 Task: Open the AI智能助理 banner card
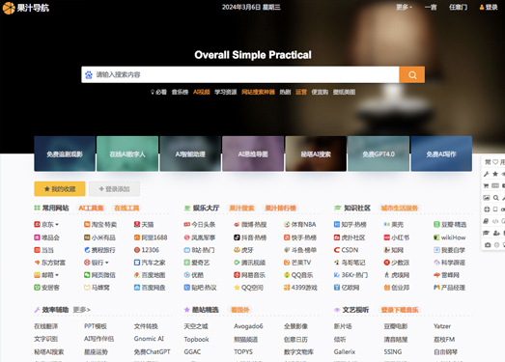point(190,153)
